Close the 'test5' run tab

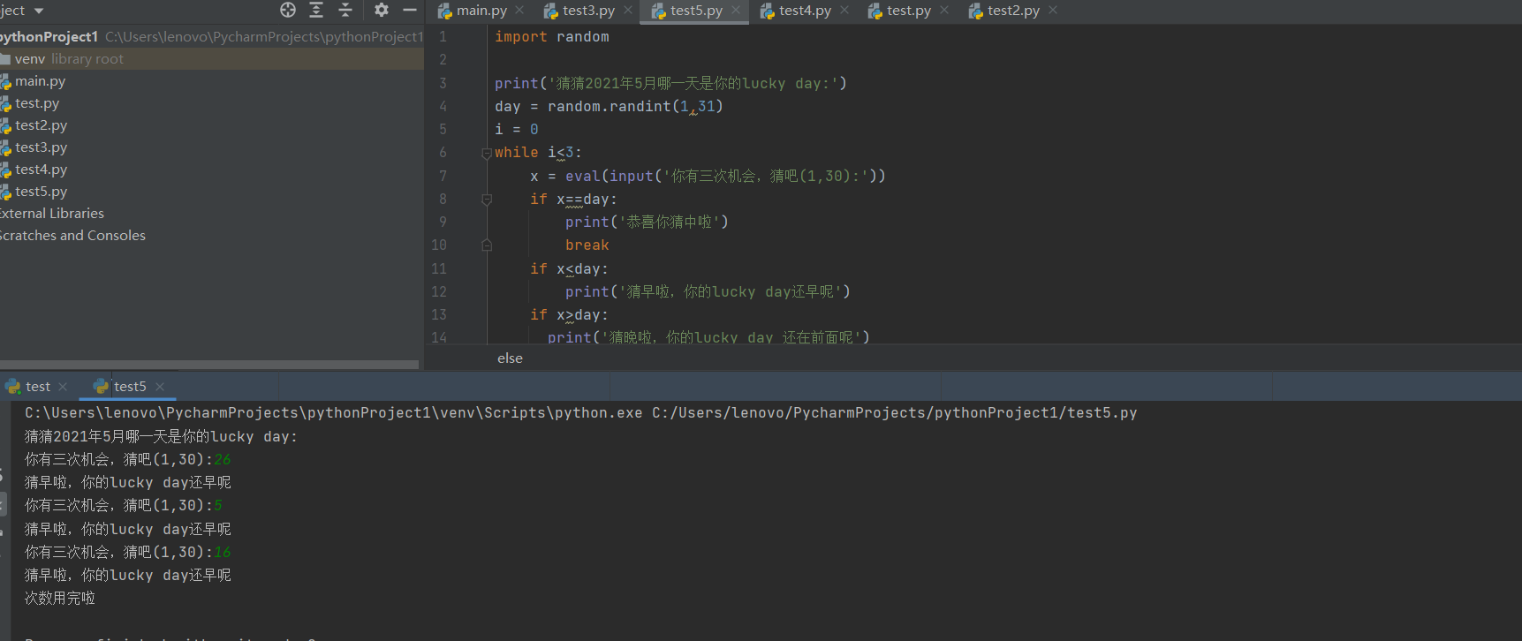click(x=160, y=387)
